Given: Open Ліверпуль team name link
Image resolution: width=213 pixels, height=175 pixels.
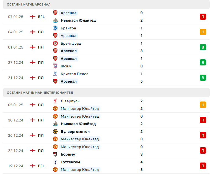Looking at the screenshot, I should coord(70,101).
